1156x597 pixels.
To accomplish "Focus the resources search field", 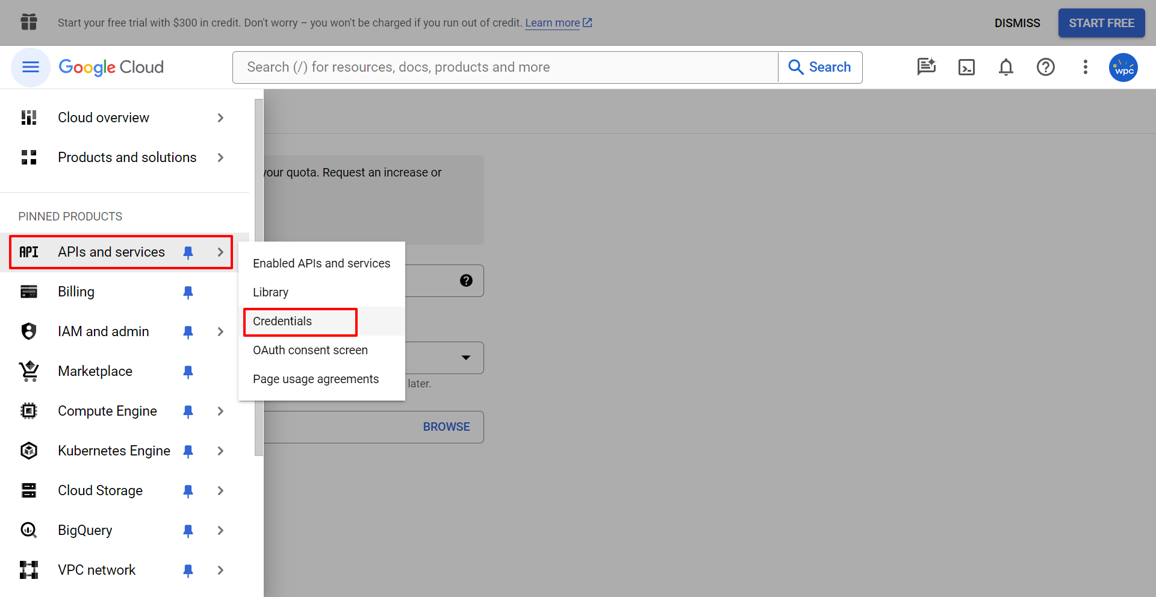I will click(505, 67).
